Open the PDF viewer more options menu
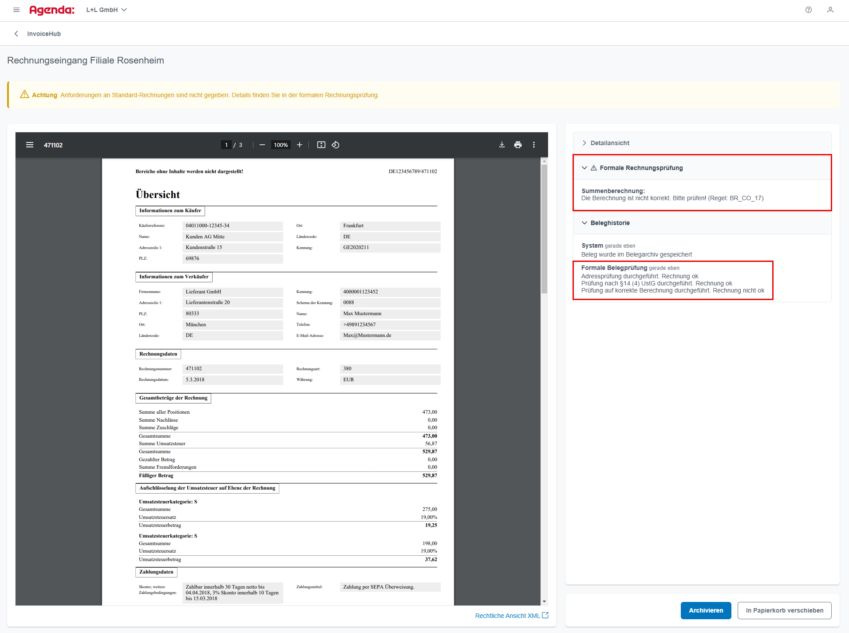 [534, 145]
